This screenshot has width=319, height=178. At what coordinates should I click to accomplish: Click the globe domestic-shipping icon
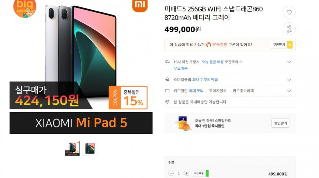167,102
